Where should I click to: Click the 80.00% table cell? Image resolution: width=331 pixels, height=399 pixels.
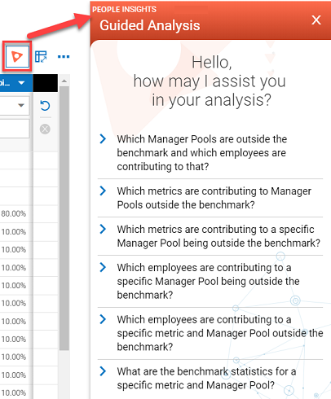pyautogui.click(x=14, y=214)
